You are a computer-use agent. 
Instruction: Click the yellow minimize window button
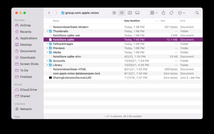(x=20, y=13)
